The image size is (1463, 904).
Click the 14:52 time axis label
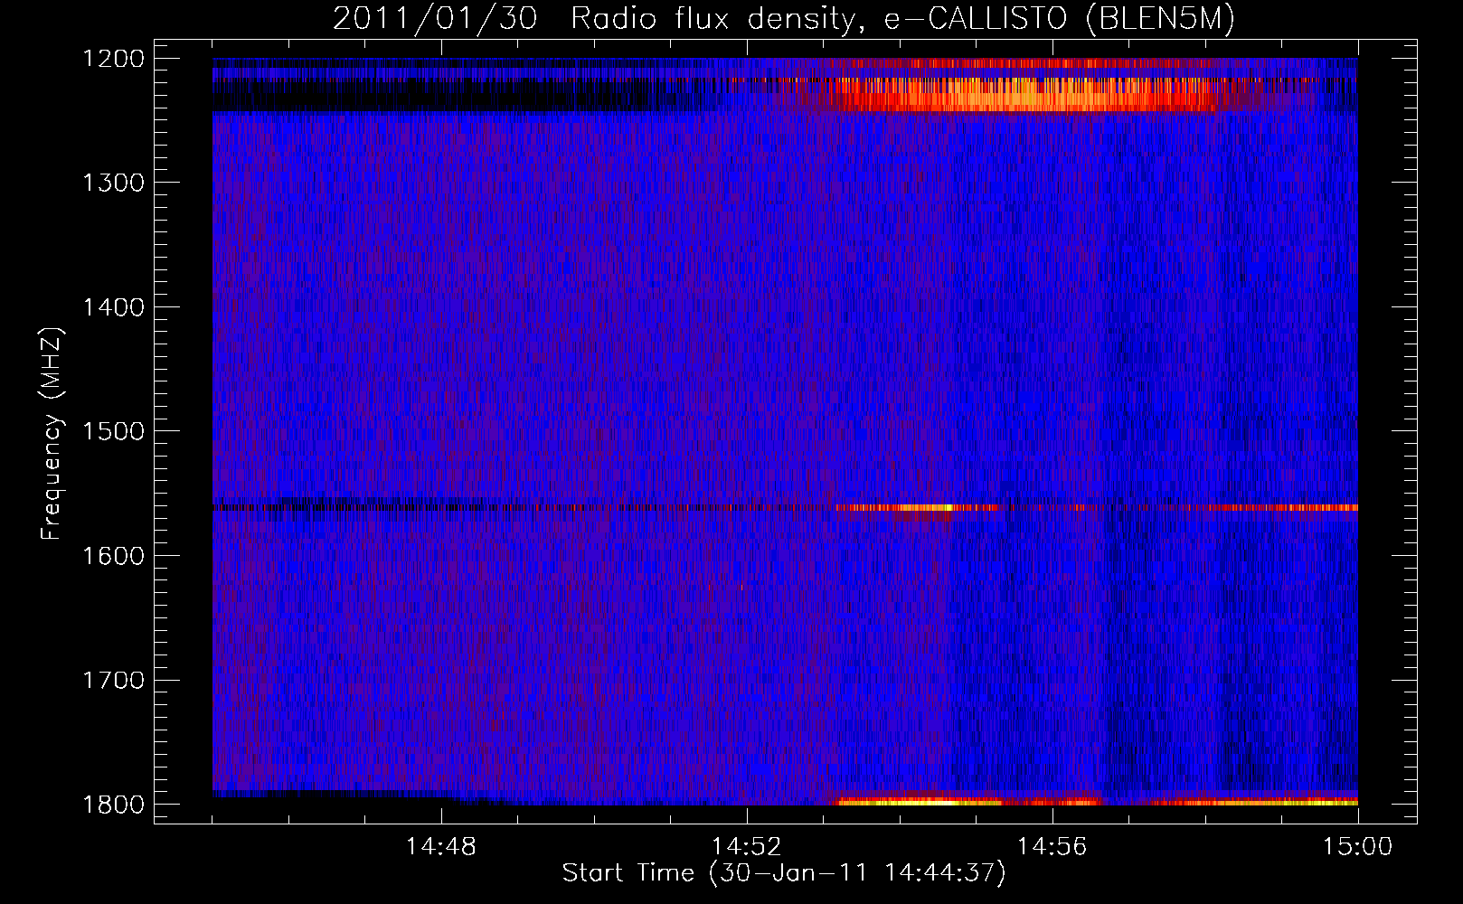(x=747, y=847)
